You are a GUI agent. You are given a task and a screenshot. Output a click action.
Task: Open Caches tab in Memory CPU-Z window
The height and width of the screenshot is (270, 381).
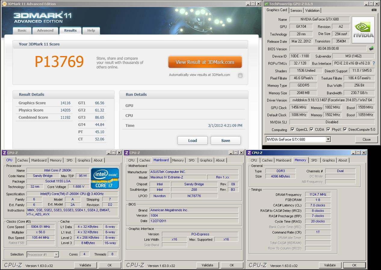(267, 160)
